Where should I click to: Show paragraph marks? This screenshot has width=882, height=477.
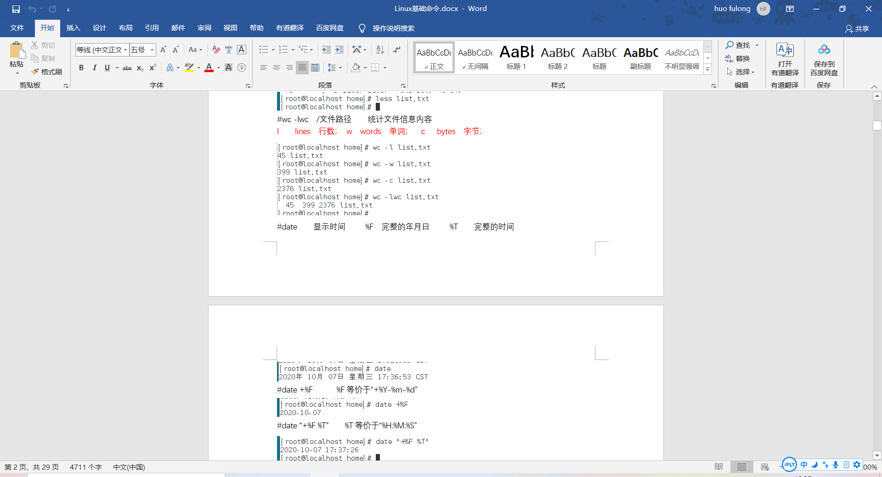(397, 50)
